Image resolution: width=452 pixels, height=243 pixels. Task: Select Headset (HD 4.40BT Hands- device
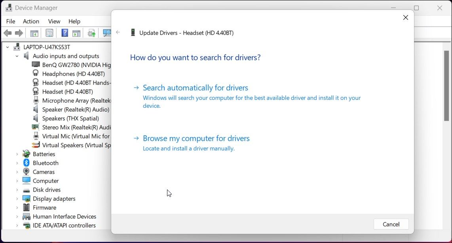(72, 82)
